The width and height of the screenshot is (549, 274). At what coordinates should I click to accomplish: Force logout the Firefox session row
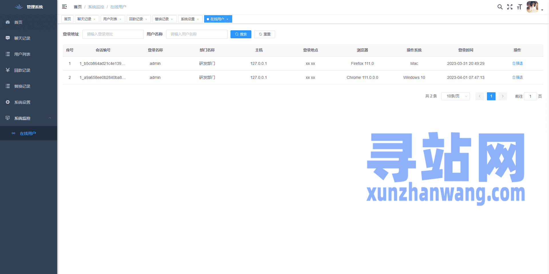click(517, 63)
